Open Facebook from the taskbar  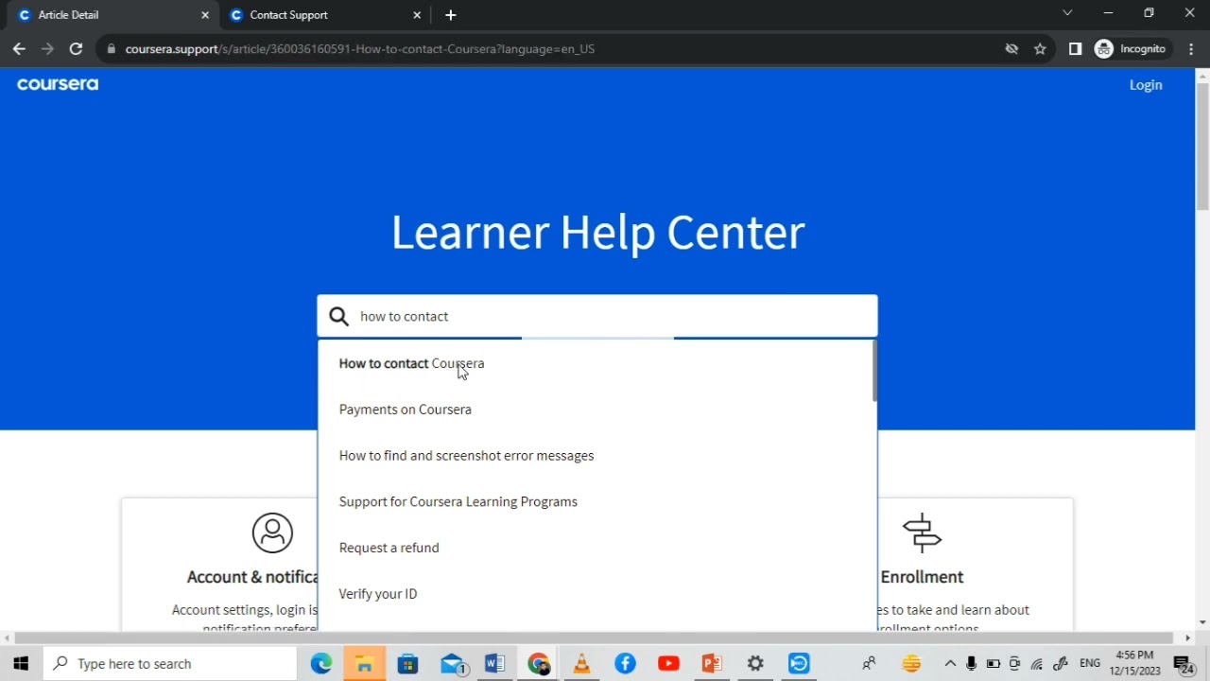625,664
